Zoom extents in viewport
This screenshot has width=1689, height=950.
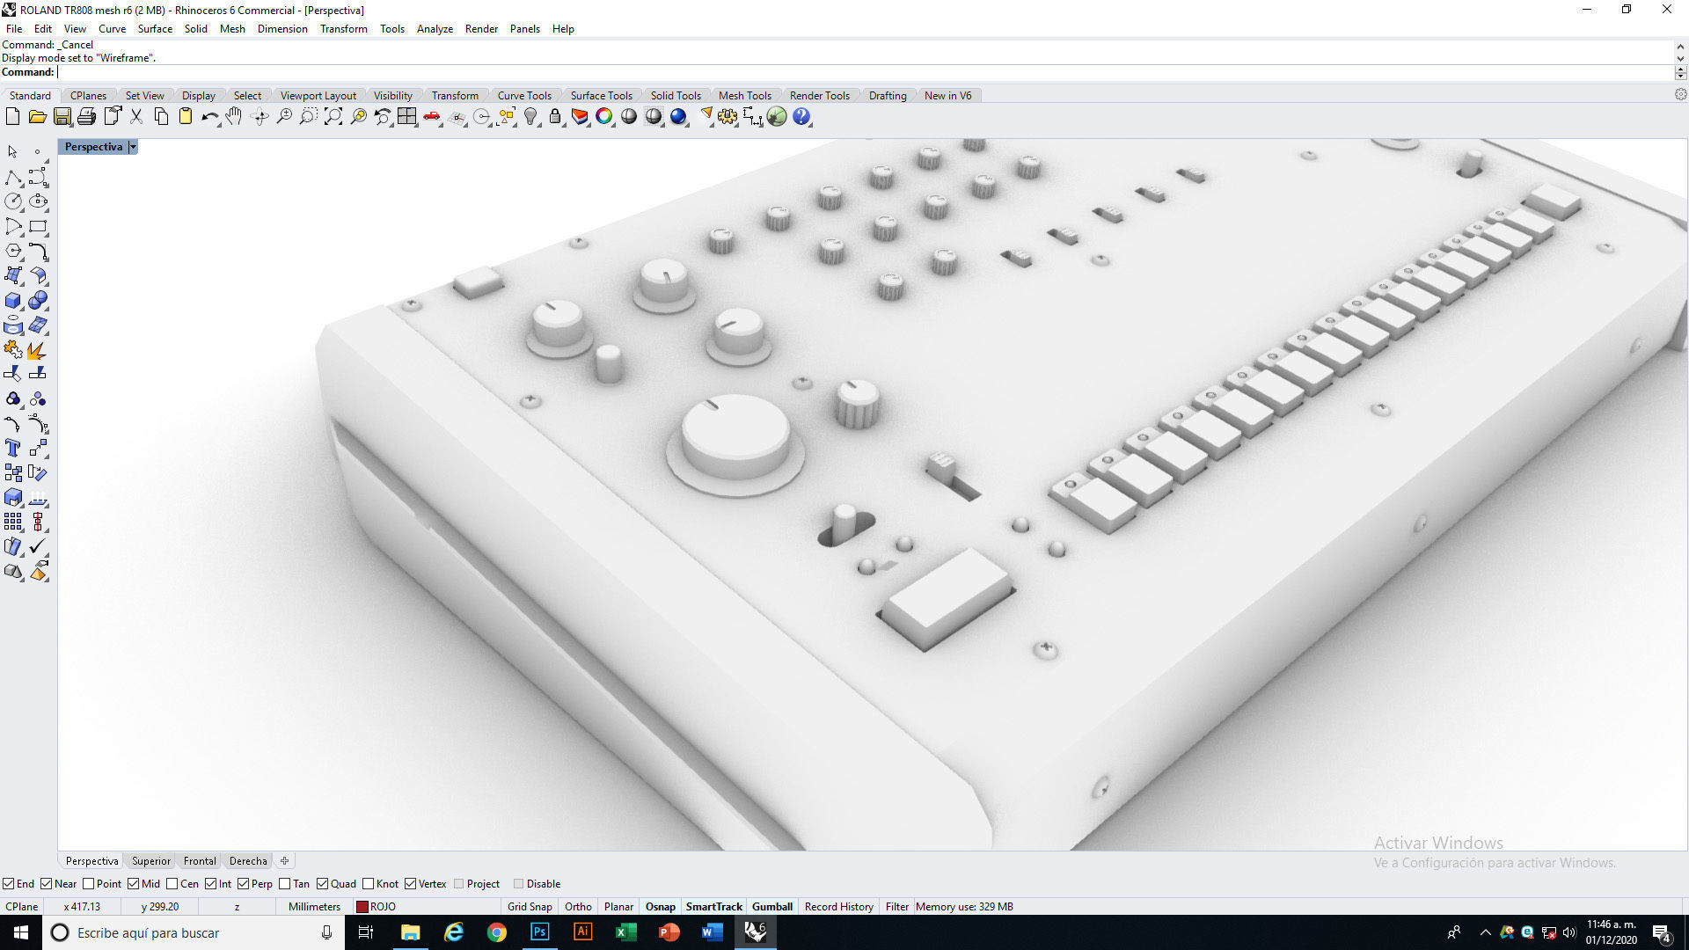333,117
